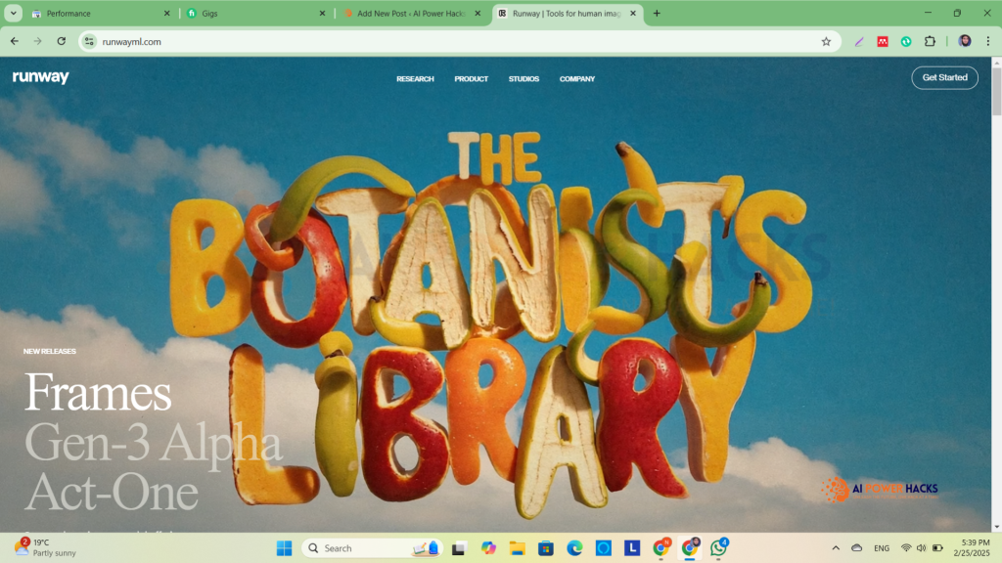Open File Explorer from the taskbar

click(x=517, y=548)
